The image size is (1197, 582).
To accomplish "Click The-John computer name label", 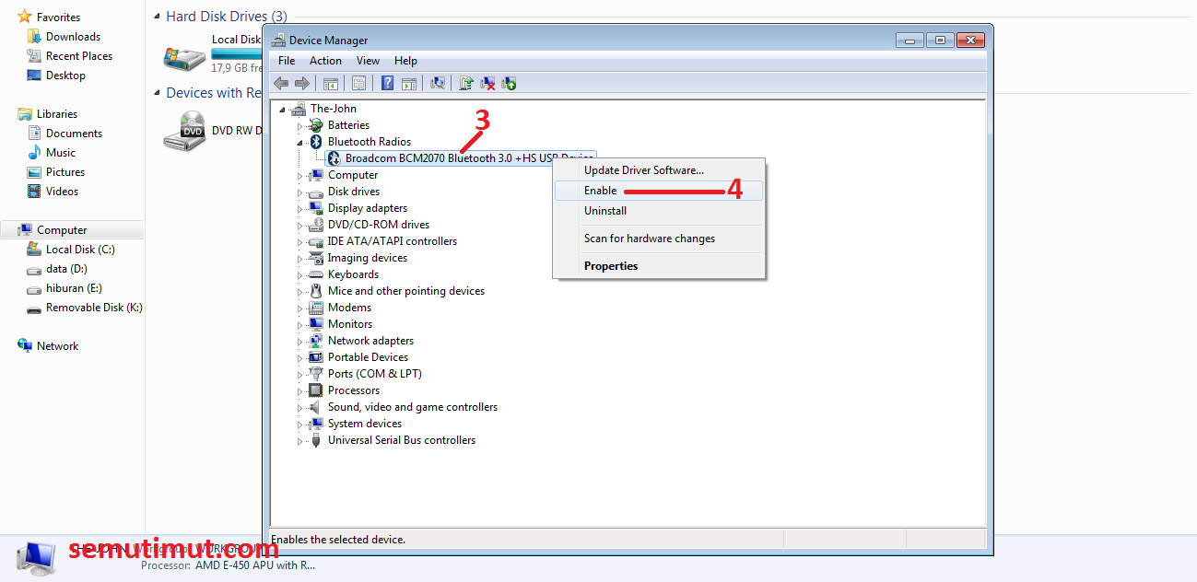I will point(334,109).
